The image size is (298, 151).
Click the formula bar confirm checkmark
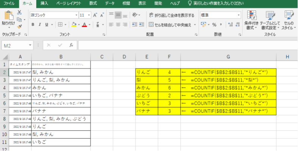[60, 45]
